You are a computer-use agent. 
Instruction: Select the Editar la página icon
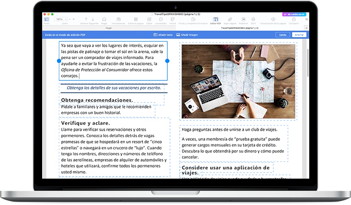coord(135,20)
